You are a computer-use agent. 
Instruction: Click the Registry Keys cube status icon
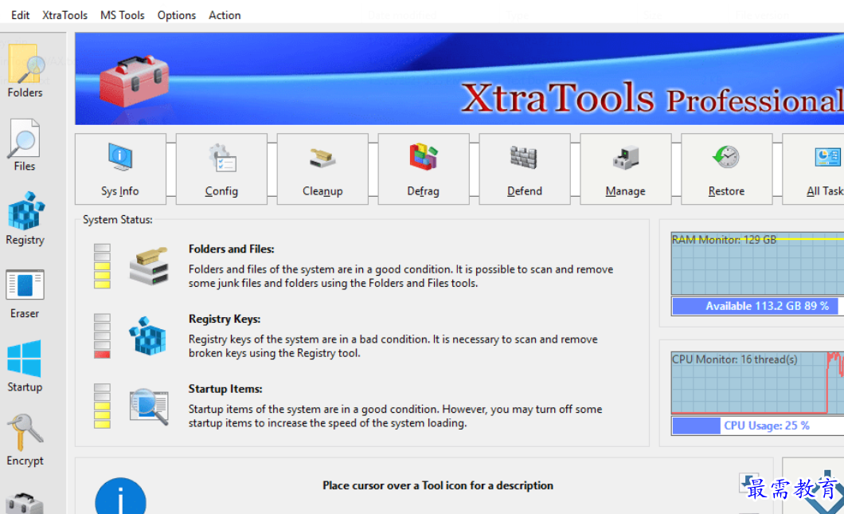point(147,335)
